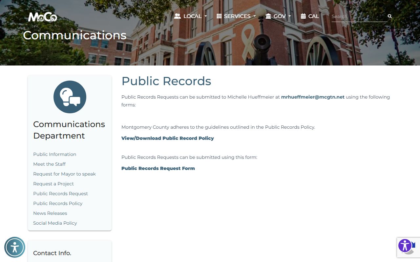This screenshot has width=420, height=262.
Task: Click the Contact Info. heading
Action: tap(52, 253)
